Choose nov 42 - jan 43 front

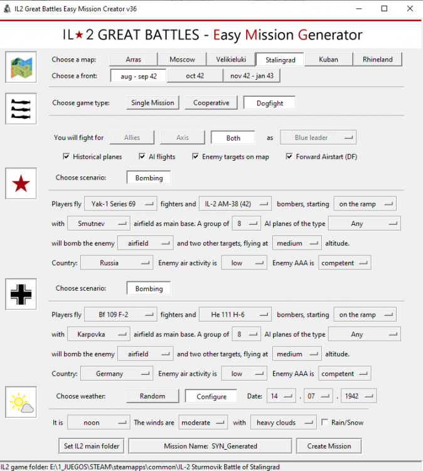coord(252,76)
